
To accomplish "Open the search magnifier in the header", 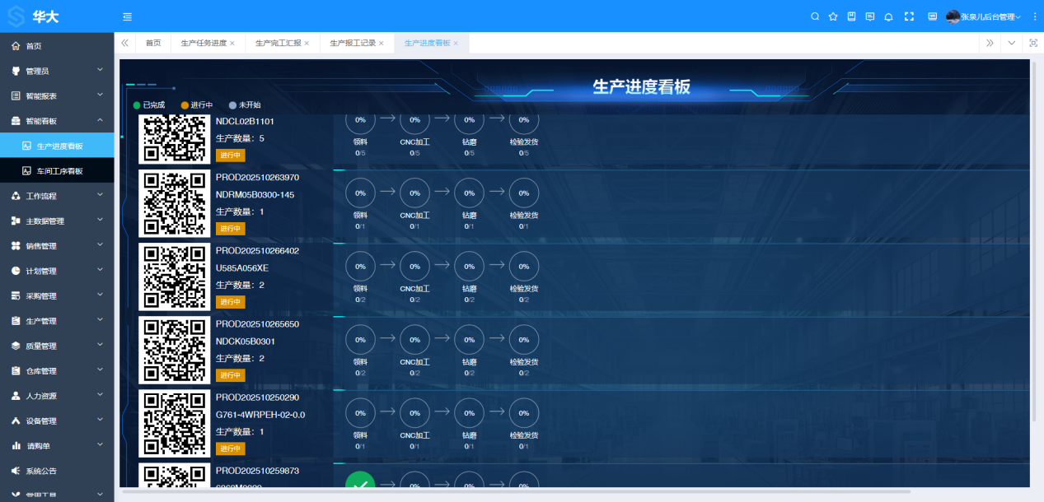I will click(815, 16).
